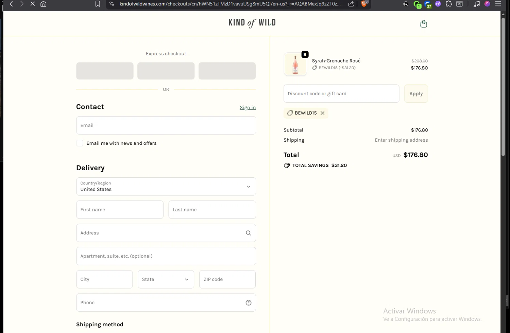
Task: Focus the Discount code or gift card field
Action: (x=341, y=93)
